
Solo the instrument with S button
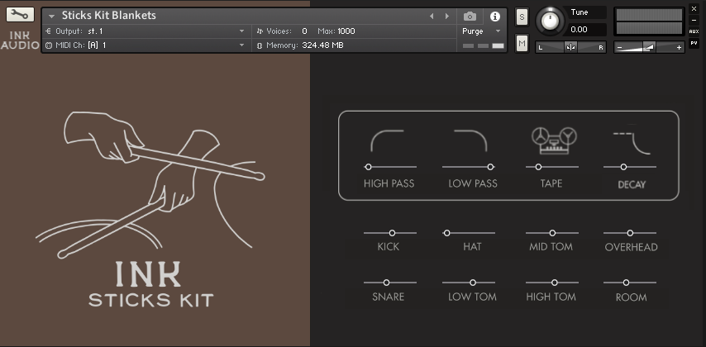[x=522, y=17]
